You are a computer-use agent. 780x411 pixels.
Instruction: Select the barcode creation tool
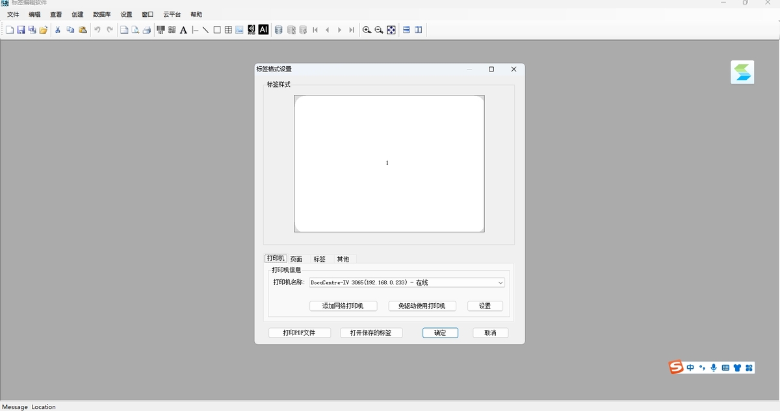(x=161, y=29)
